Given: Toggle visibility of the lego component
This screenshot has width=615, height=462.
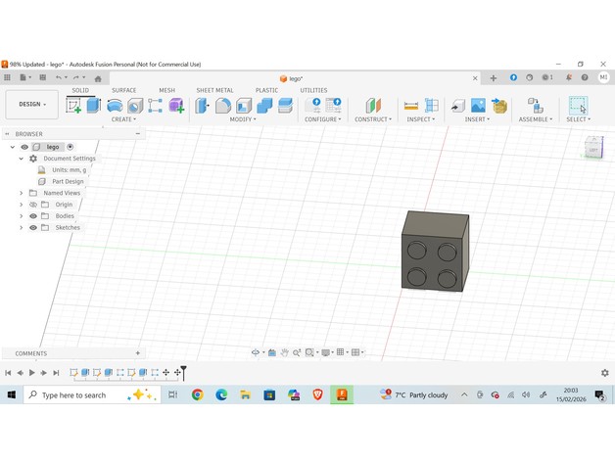Looking at the screenshot, I should click(24, 147).
